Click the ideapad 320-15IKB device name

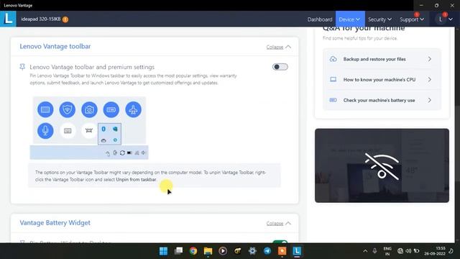pos(41,19)
